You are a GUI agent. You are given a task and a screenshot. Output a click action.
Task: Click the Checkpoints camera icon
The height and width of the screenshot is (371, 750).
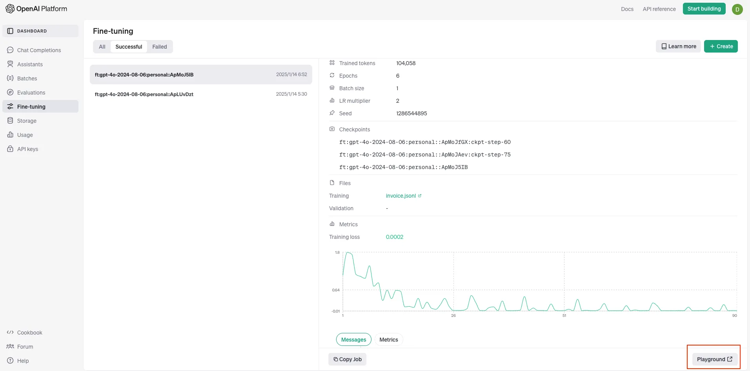click(332, 129)
